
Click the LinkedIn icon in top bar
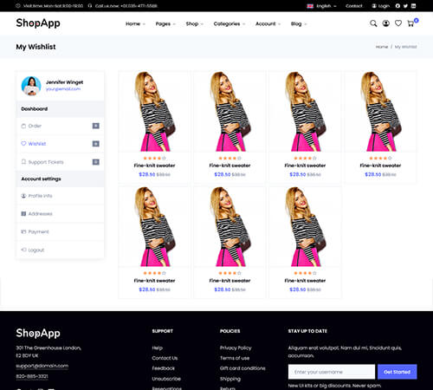(413, 6)
